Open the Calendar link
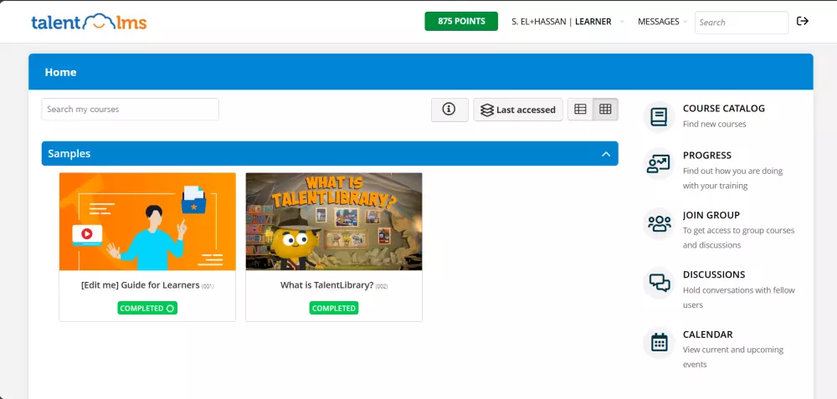 coord(708,335)
